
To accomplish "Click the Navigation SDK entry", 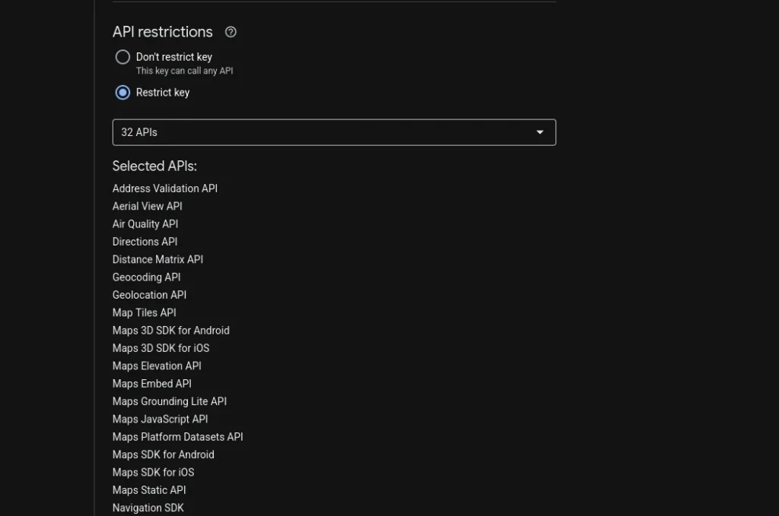I will click(148, 508).
